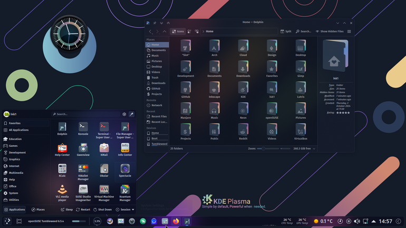
Task: Launch Terminal Super User mode
Action: click(x=104, y=130)
